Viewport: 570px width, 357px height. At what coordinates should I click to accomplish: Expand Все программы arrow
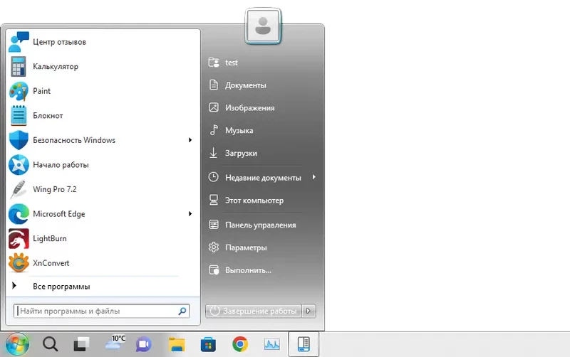pos(14,286)
